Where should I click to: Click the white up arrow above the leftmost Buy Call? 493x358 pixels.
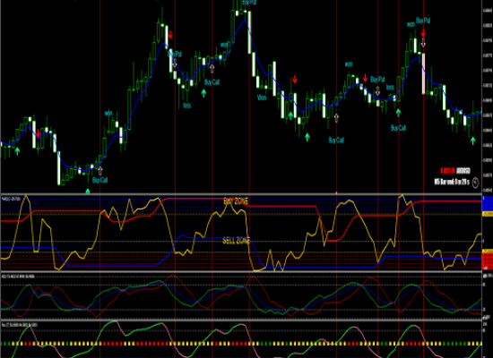100,171
